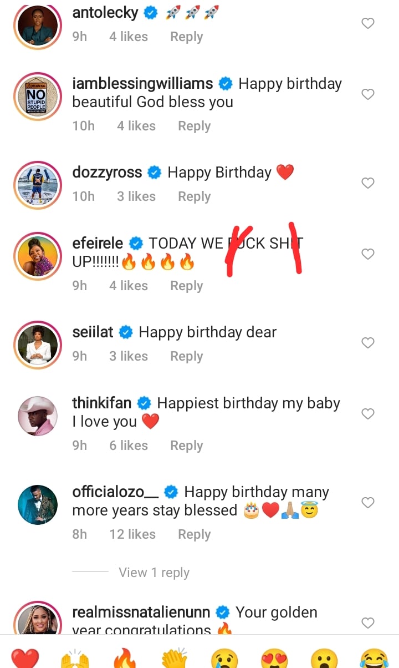This screenshot has width=399, height=668.
Task: Open realmissnatalienunn username profile link
Action: [x=141, y=613]
